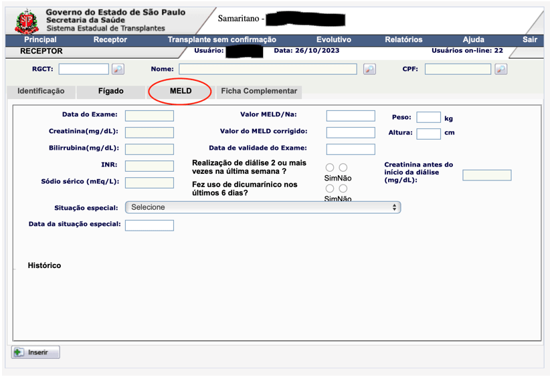Switch to the Ficha Complementar tab
The image size is (552, 379).
[258, 91]
